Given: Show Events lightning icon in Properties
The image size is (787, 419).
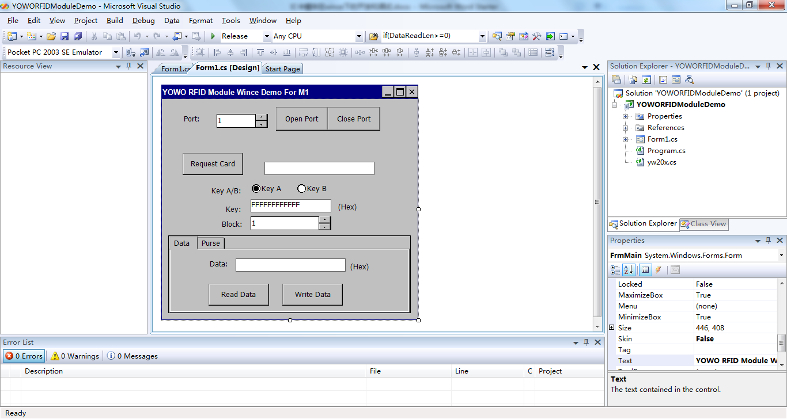Looking at the screenshot, I should click(659, 270).
